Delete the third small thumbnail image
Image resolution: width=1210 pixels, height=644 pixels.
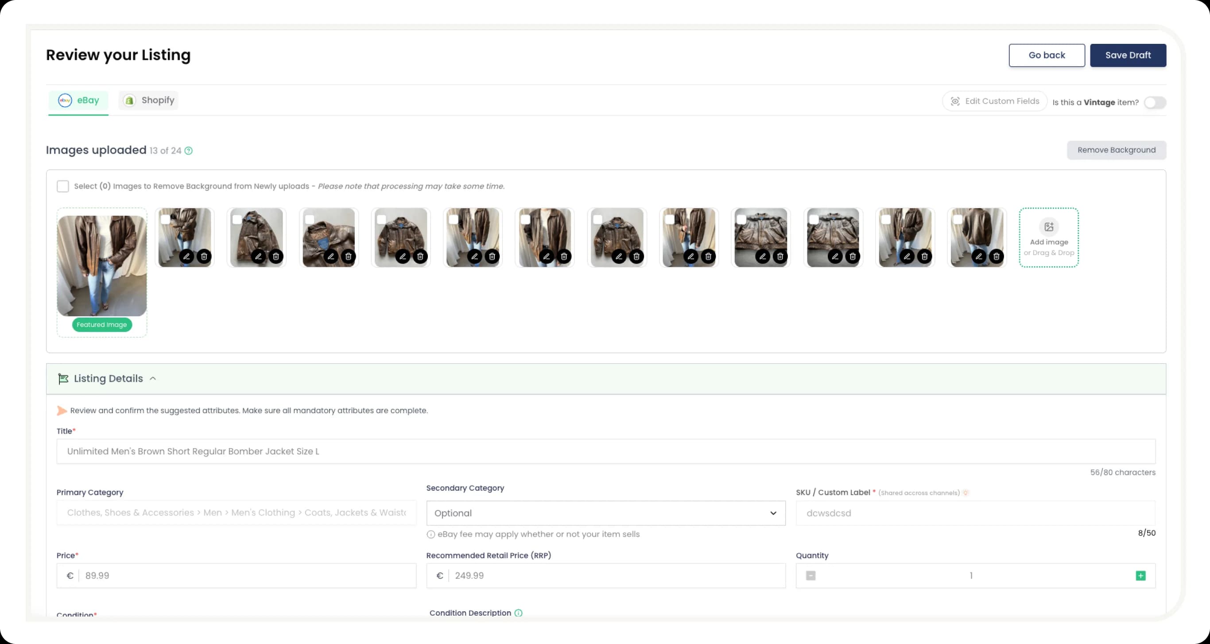pyautogui.click(x=348, y=256)
